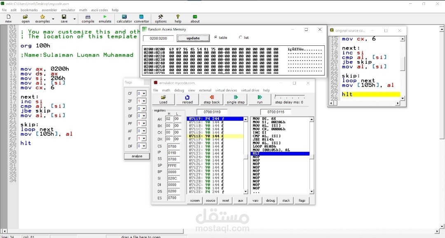445x238 pixels.
Task: Run the program in emulator
Action: coord(260,99)
